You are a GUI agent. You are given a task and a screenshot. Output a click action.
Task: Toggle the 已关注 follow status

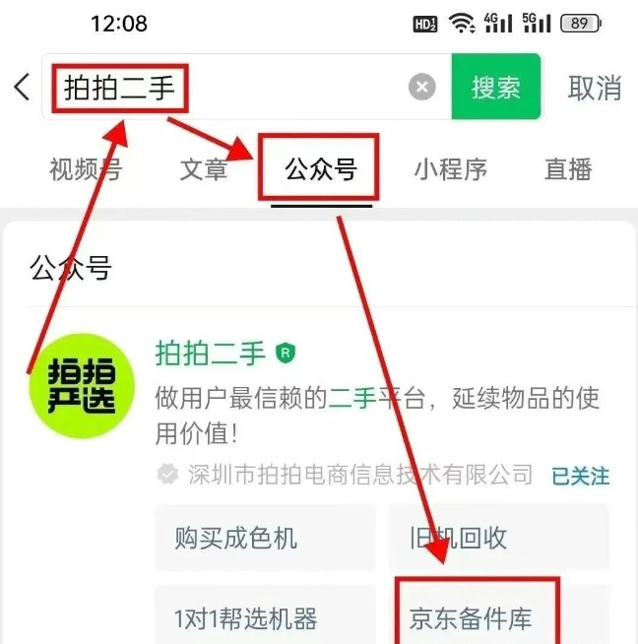(580, 476)
